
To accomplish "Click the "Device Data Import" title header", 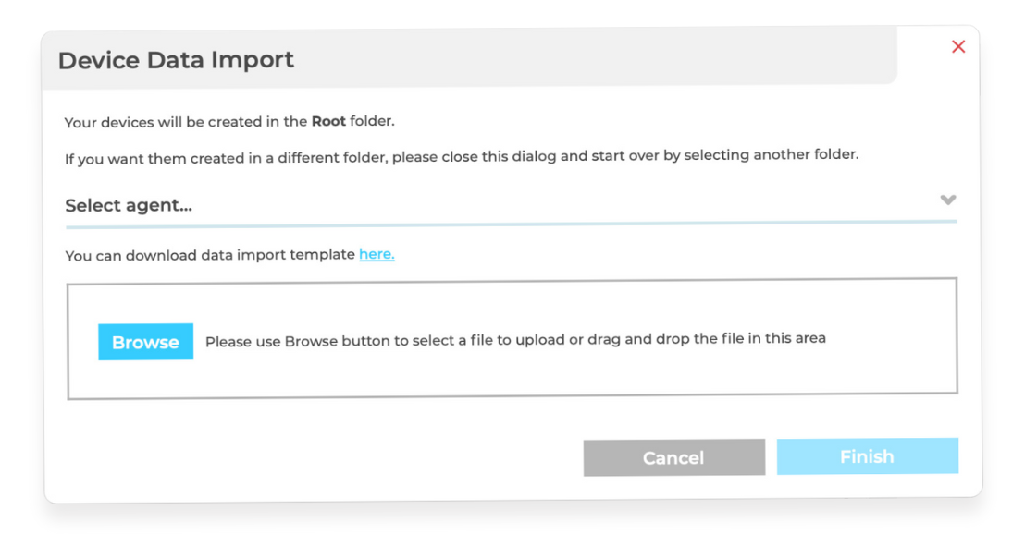I will pos(176,60).
